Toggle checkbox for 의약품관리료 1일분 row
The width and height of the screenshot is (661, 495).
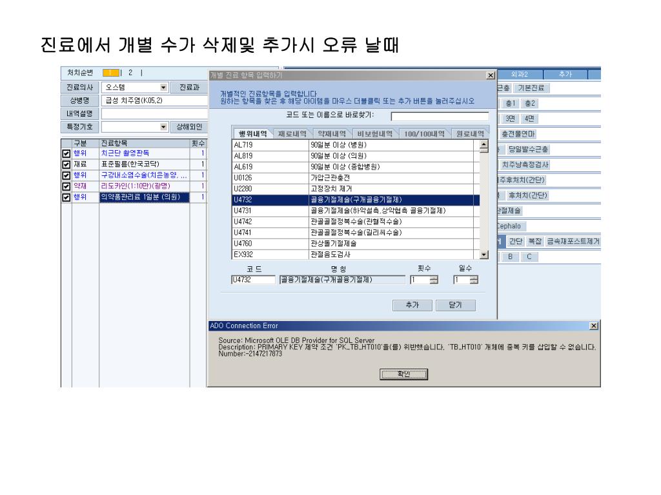pyautogui.click(x=66, y=197)
